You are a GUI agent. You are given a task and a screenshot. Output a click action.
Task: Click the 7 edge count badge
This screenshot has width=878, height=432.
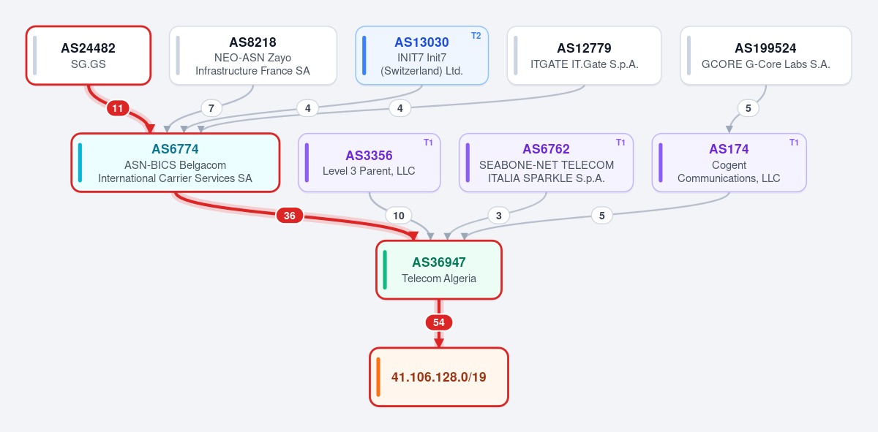(211, 108)
